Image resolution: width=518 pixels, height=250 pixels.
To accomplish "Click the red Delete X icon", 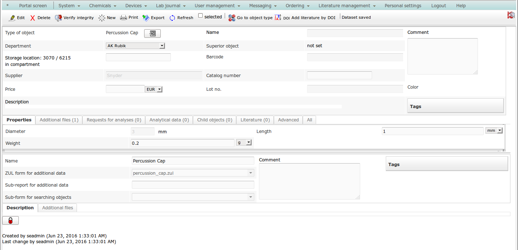I will coord(33,18).
